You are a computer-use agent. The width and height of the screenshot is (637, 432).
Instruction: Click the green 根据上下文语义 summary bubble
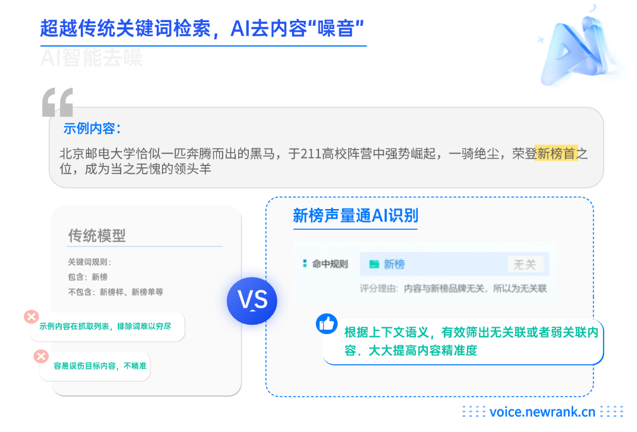point(463,342)
